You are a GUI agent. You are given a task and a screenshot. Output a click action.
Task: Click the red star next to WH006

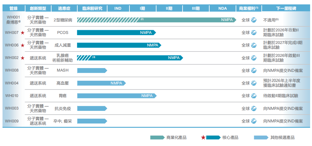point(23,45)
